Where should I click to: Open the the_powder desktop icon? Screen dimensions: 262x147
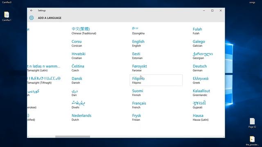[252, 141]
